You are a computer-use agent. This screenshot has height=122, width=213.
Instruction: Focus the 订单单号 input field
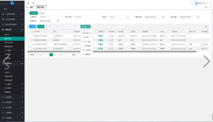49,17
